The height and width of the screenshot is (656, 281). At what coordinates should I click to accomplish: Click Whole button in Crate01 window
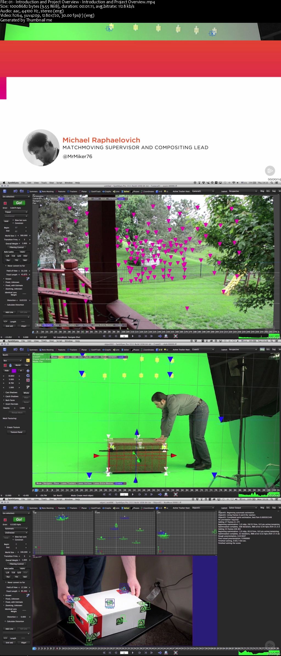pyautogui.click(x=26, y=393)
